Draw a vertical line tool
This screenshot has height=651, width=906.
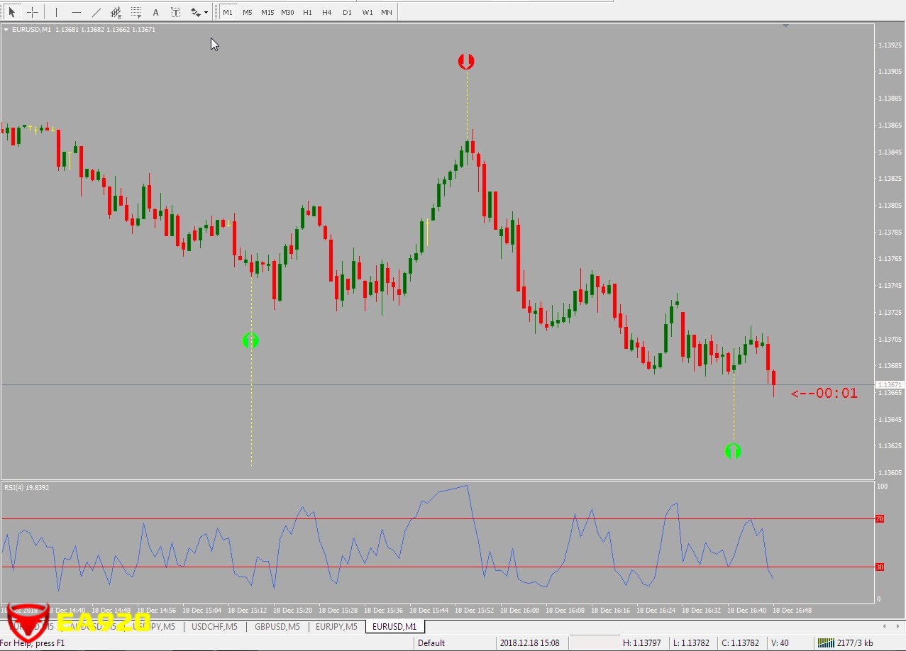coord(57,12)
